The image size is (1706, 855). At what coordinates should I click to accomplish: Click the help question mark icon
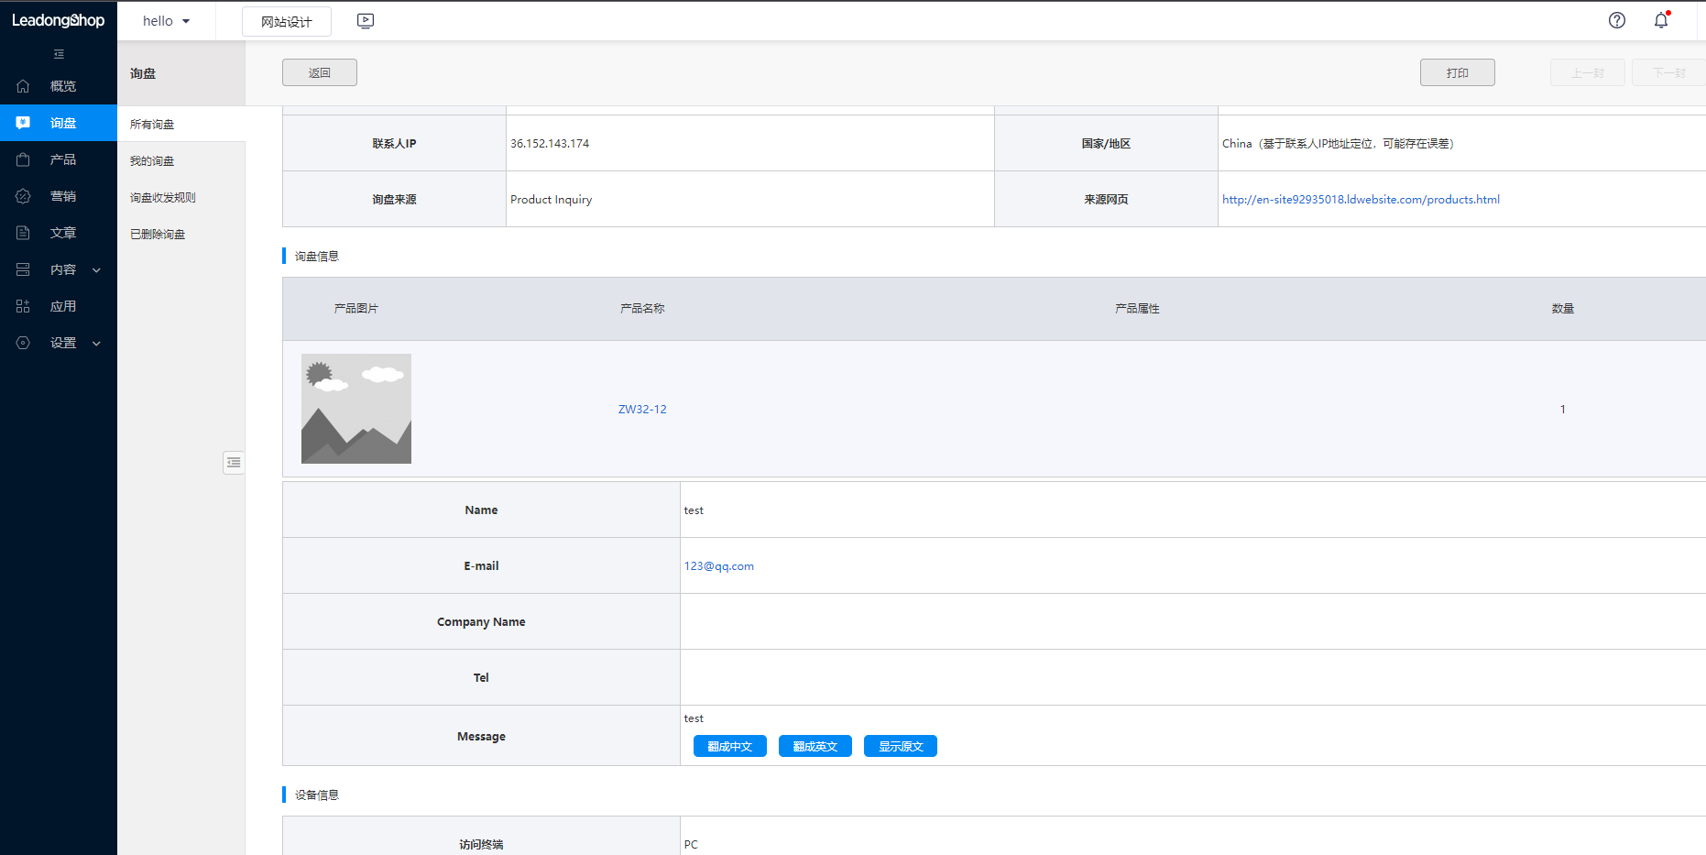click(x=1617, y=20)
